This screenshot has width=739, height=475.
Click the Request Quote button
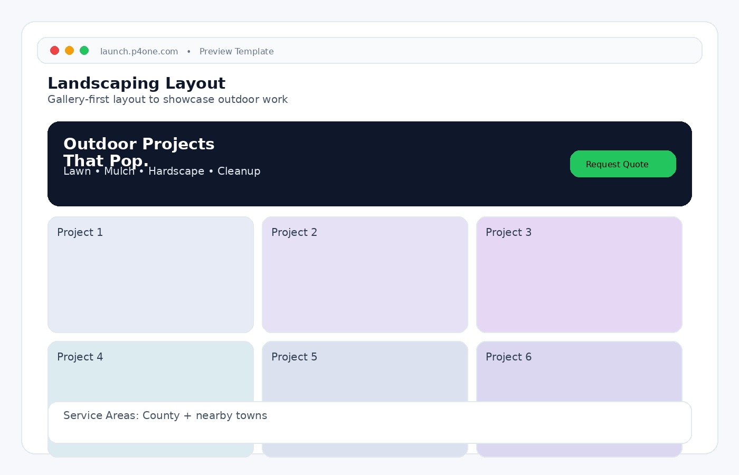[623, 164]
